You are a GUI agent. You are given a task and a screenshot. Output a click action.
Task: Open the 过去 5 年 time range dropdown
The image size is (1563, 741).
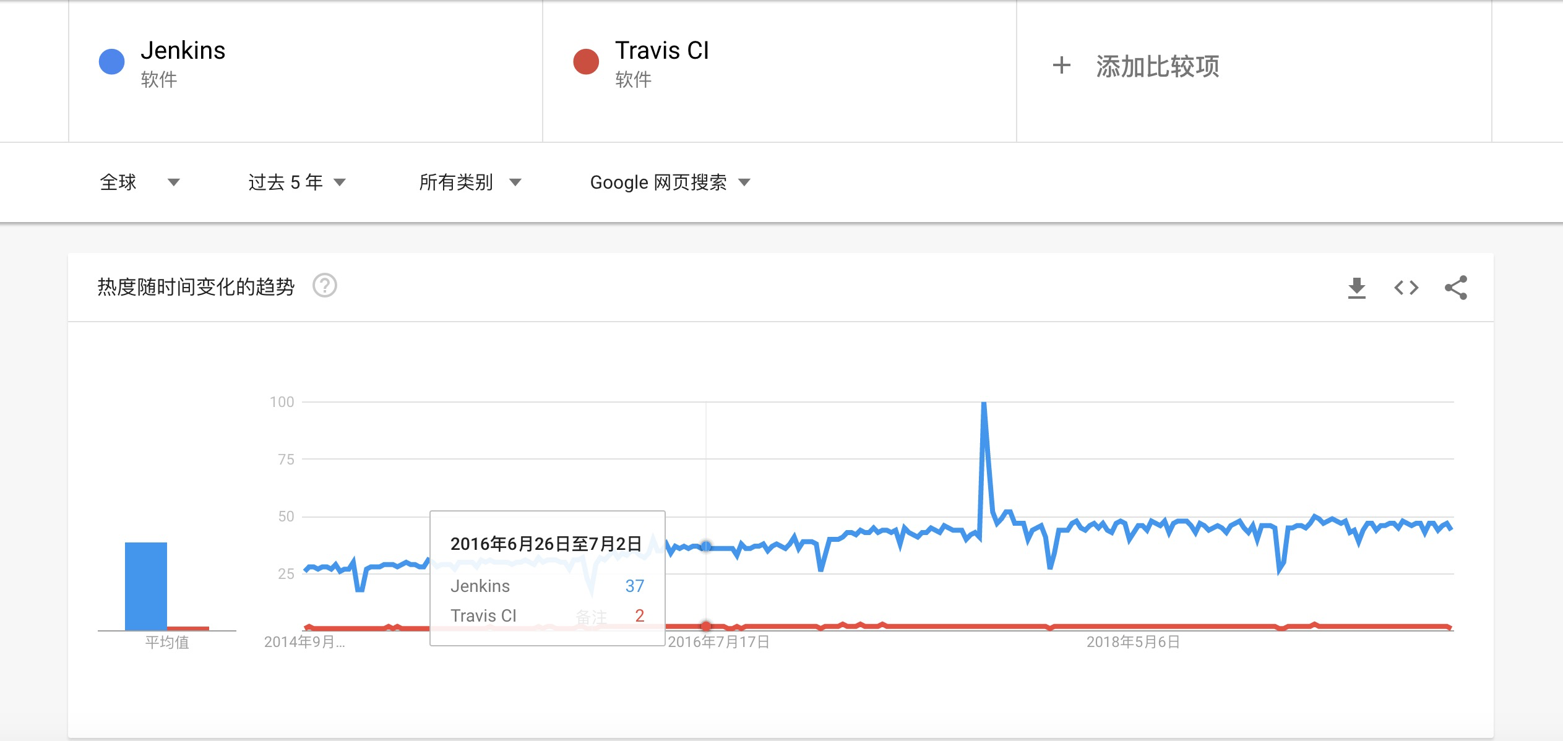tap(296, 182)
